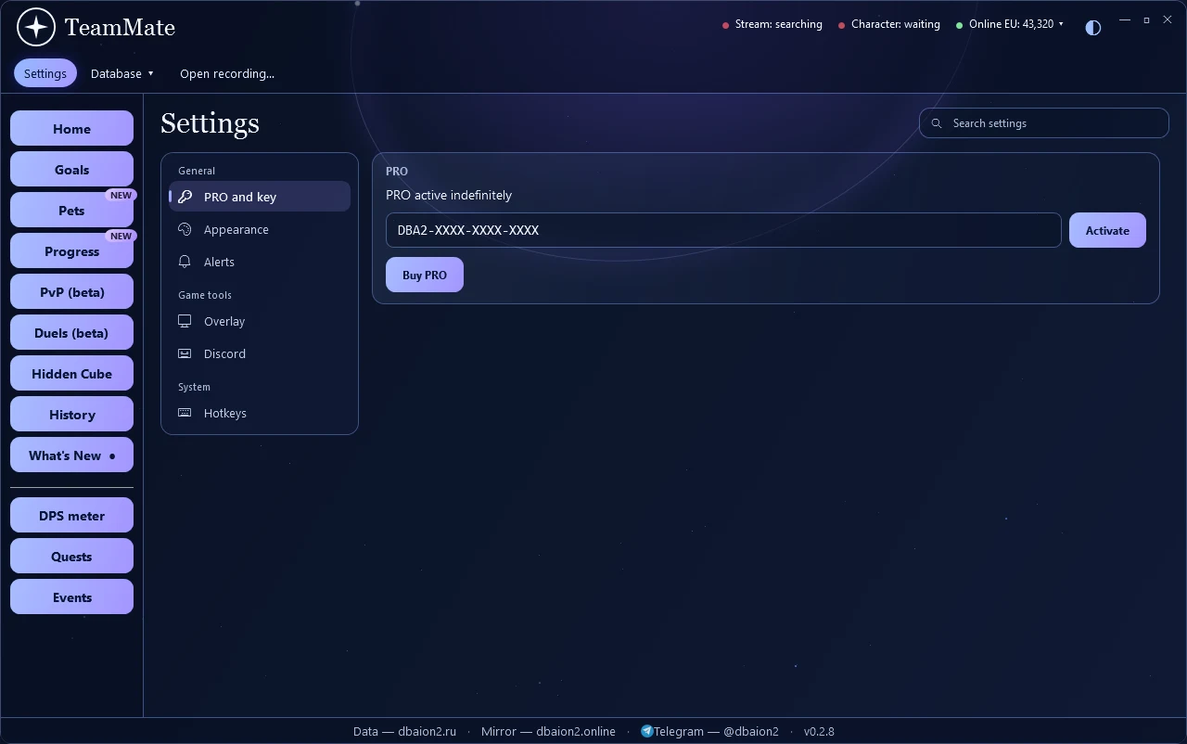Click the magnifier icon in Search settings
Viewport: 1187px width, 744px height.
[x=937, y=123]
